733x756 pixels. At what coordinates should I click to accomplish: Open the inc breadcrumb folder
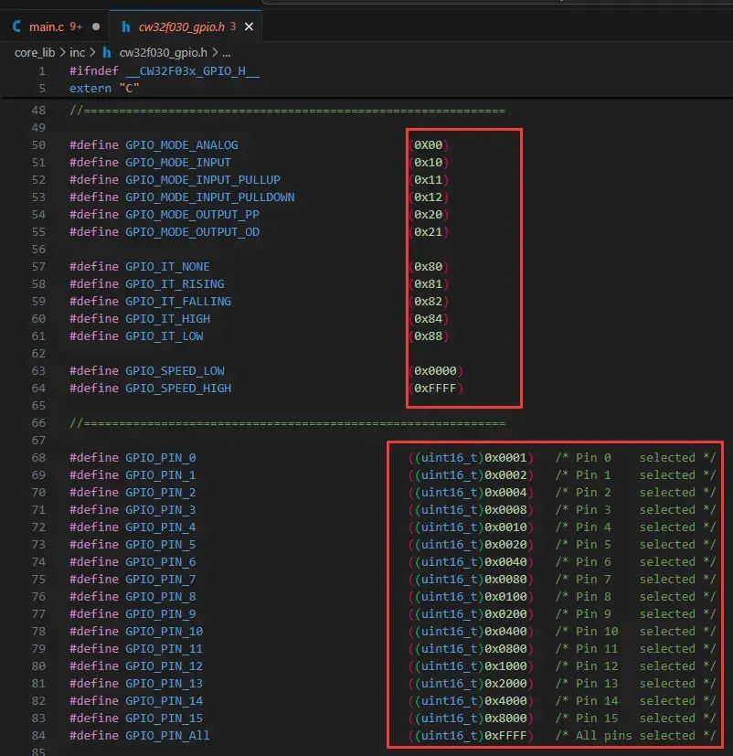(x=78, y=53)
